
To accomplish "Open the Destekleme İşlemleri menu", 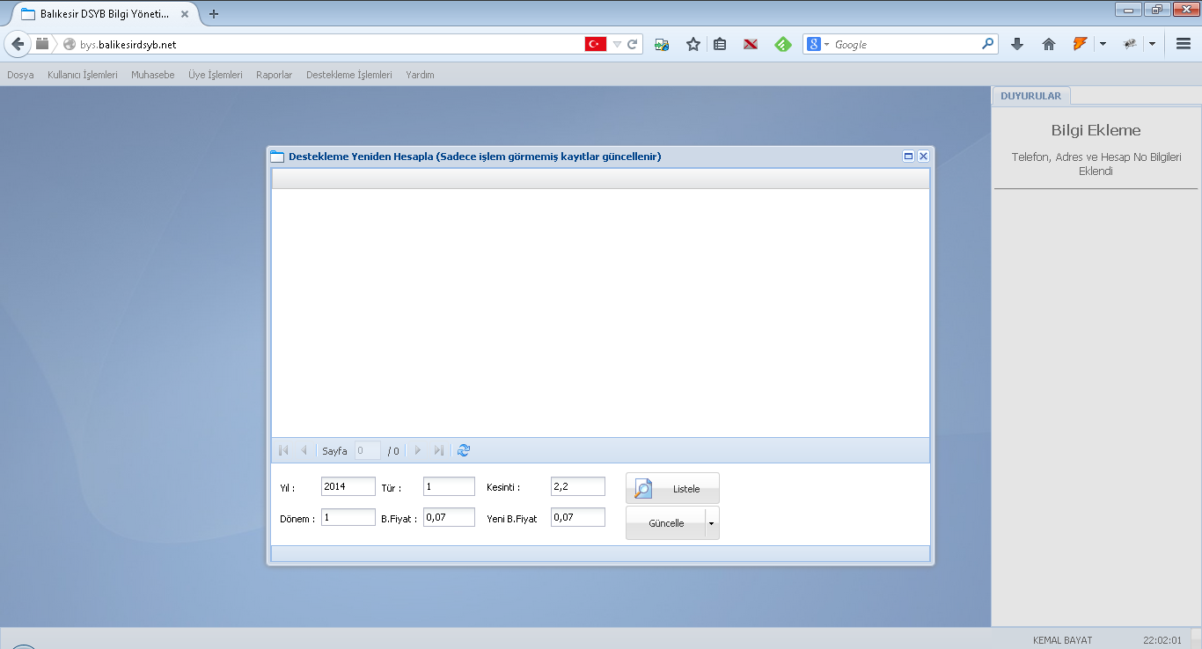I will (x=348, y=75).
